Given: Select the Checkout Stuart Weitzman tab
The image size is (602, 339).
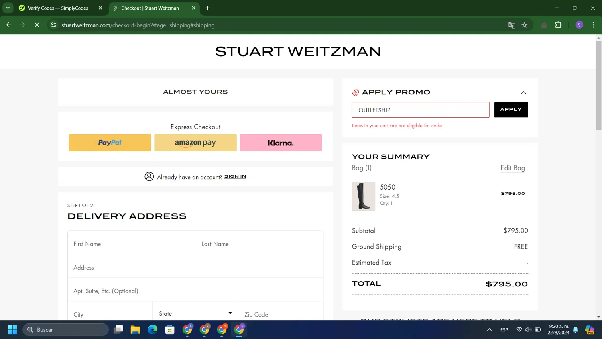Looking at the screenshot, I should tap(150, 8).
